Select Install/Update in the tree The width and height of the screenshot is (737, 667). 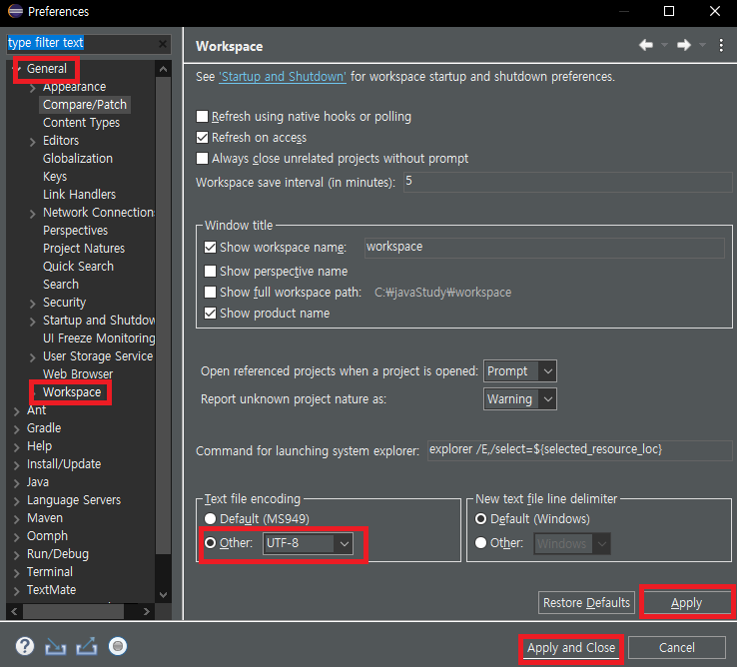click(x=64, y=464)
